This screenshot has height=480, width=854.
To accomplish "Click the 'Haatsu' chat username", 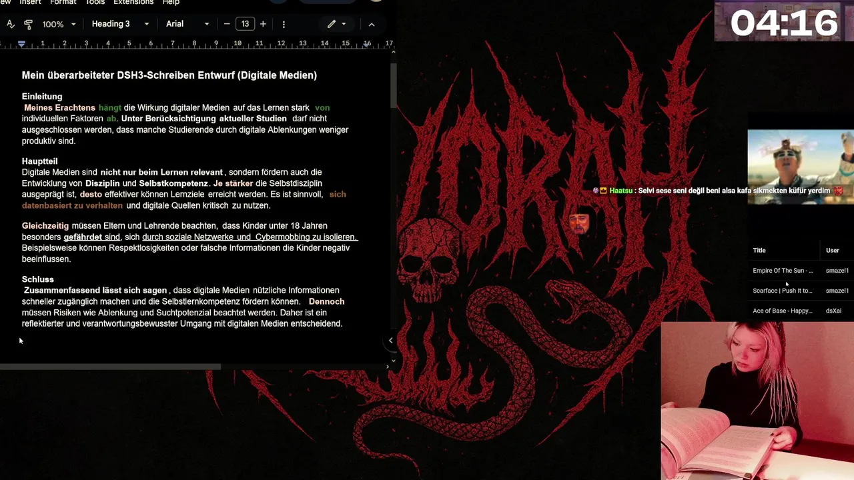I will click(620, 191).
